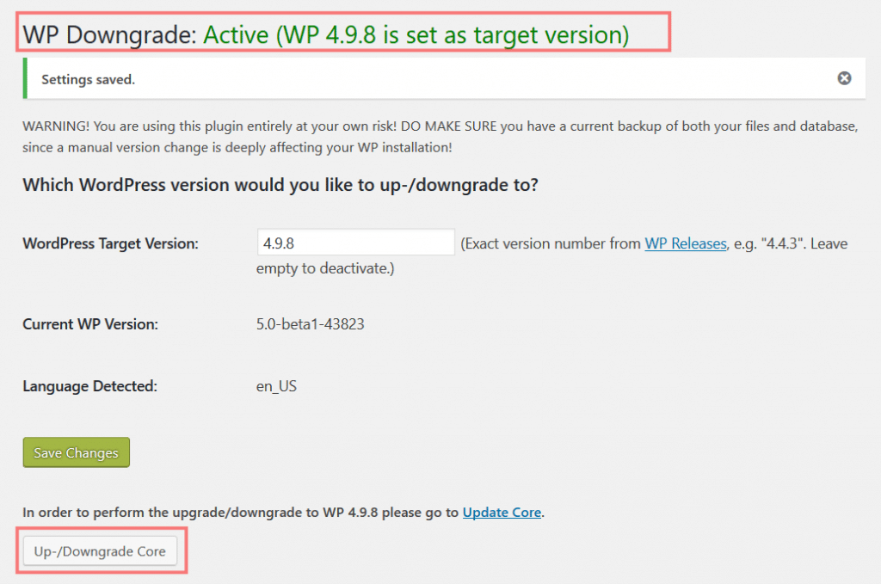881x584 pixels.
Task: Click the Up-/Downgrade Core button
Action: (100, 551)
